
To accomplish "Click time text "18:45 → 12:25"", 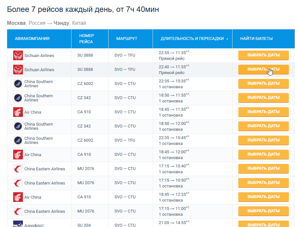I will (x=172, y=194).
